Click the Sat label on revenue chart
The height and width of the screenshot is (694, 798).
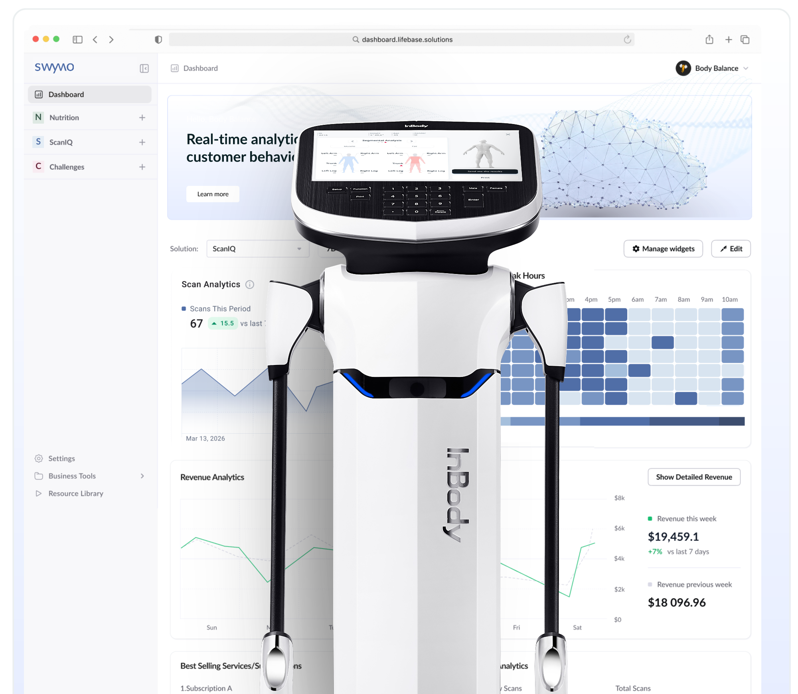(x=577, y=628)
